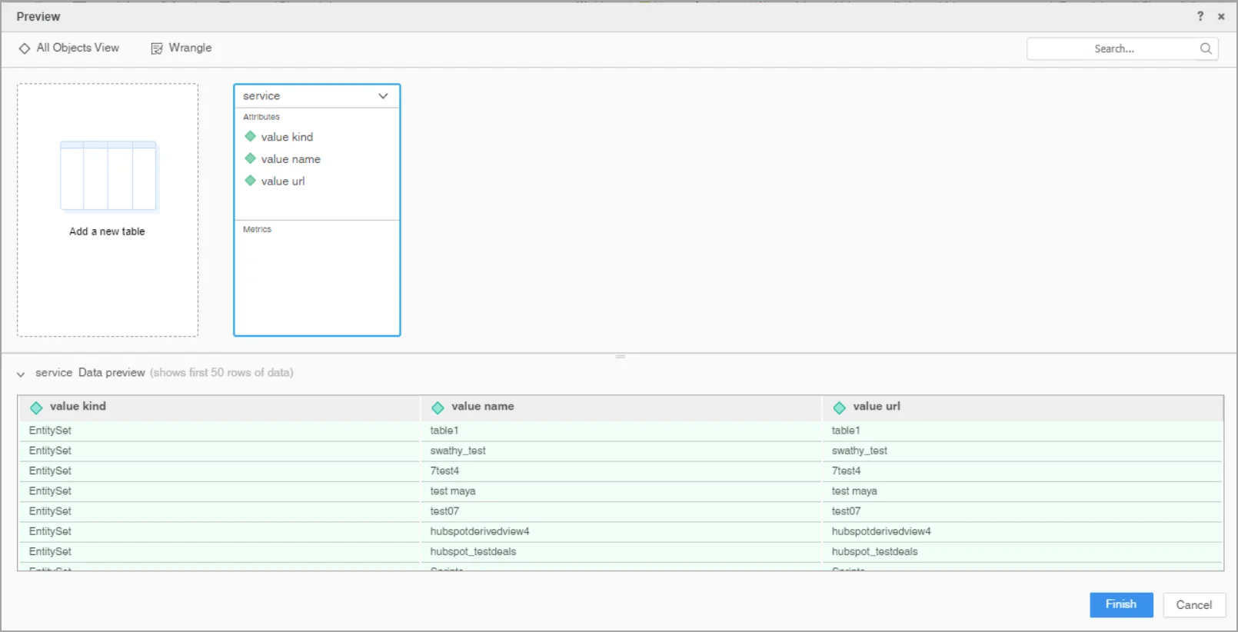Screen dimensions: 1238x632
Task: Click the Attributes section label
Action: point(261,117)
